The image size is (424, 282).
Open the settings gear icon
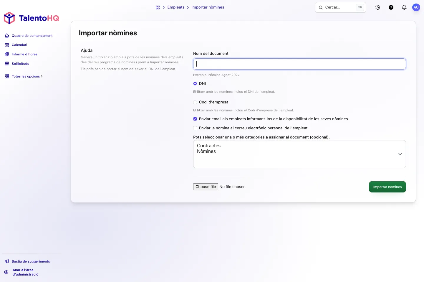(378, 7)
